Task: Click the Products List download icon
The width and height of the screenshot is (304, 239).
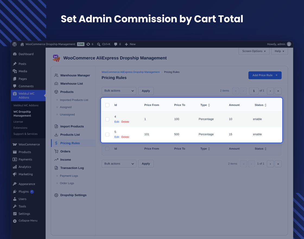Action: 56,135
